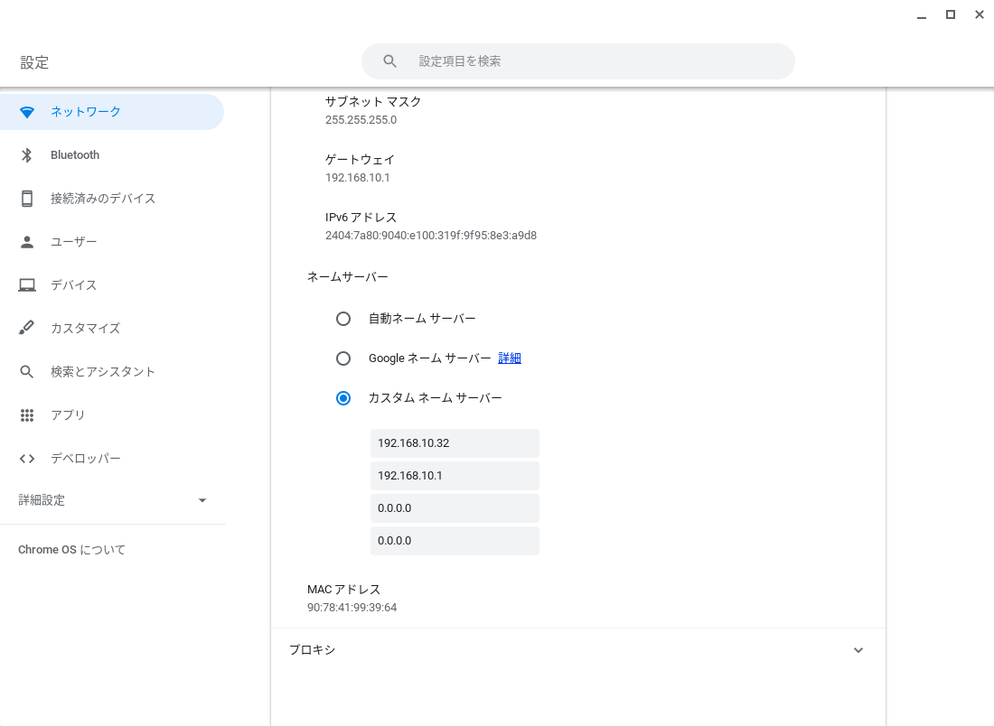
Task: Click the user person icon
Action: point(27,242)
